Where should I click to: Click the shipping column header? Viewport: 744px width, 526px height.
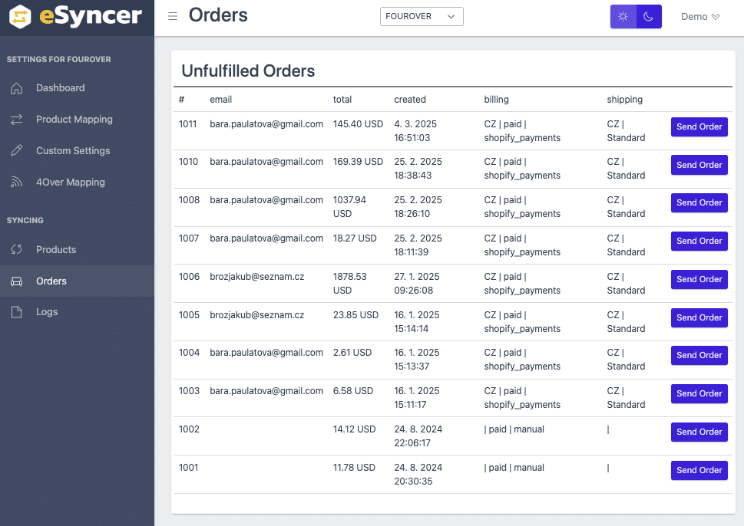tap(624, 100)
